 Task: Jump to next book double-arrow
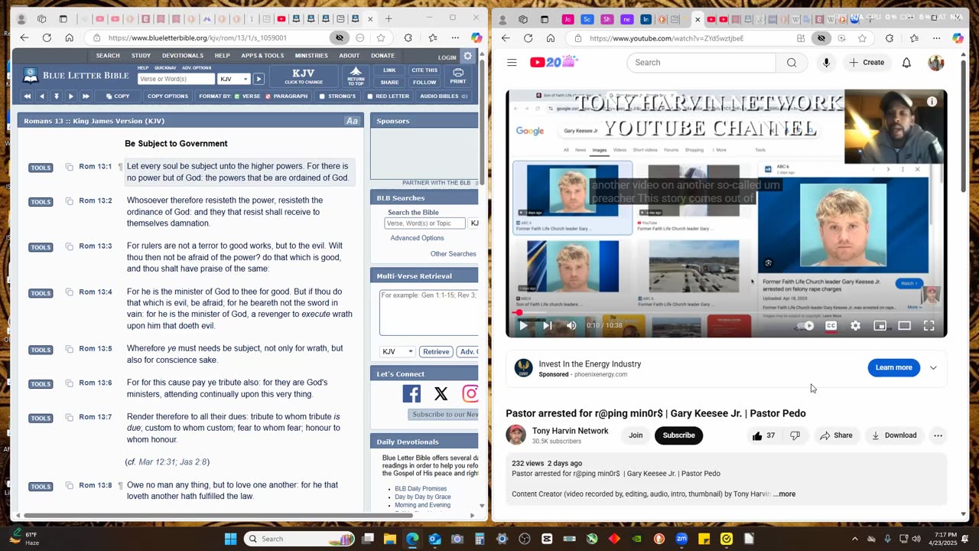pos(86,96)
